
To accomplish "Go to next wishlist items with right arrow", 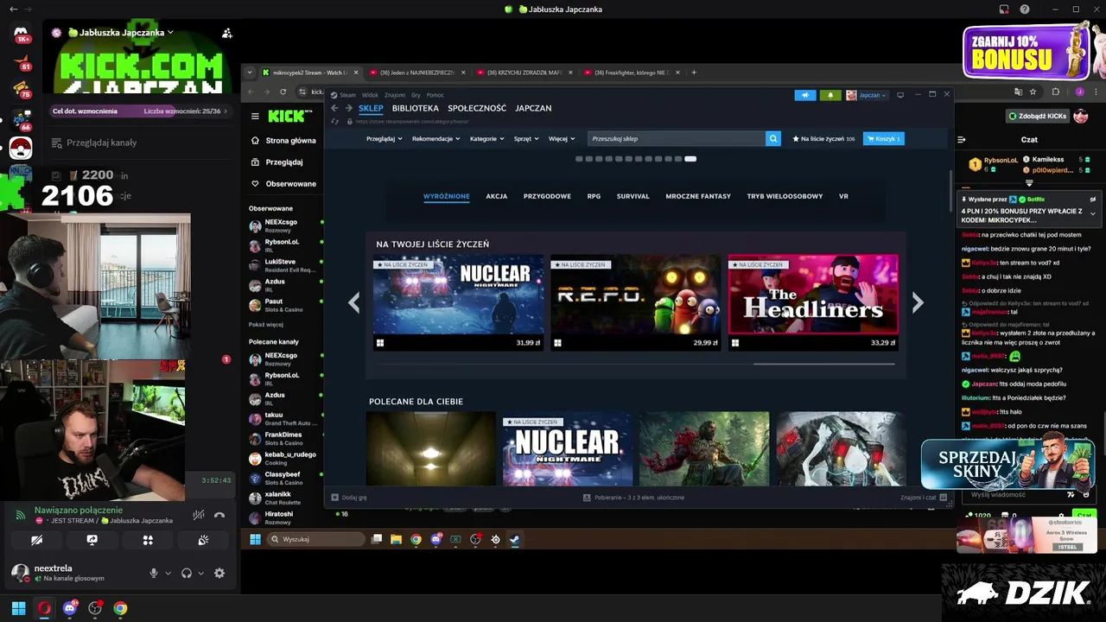I will (x=918, y=302).
